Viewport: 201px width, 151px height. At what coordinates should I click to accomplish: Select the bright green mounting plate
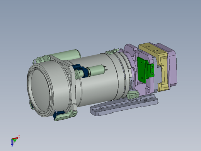tap(141, 70)
